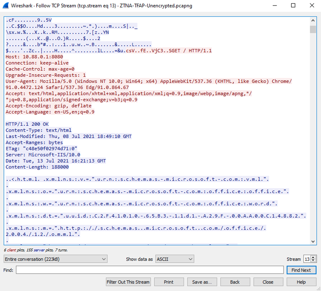This screenshot has height=291, width=321.
Task: Open the Help button
Action: 301,282
